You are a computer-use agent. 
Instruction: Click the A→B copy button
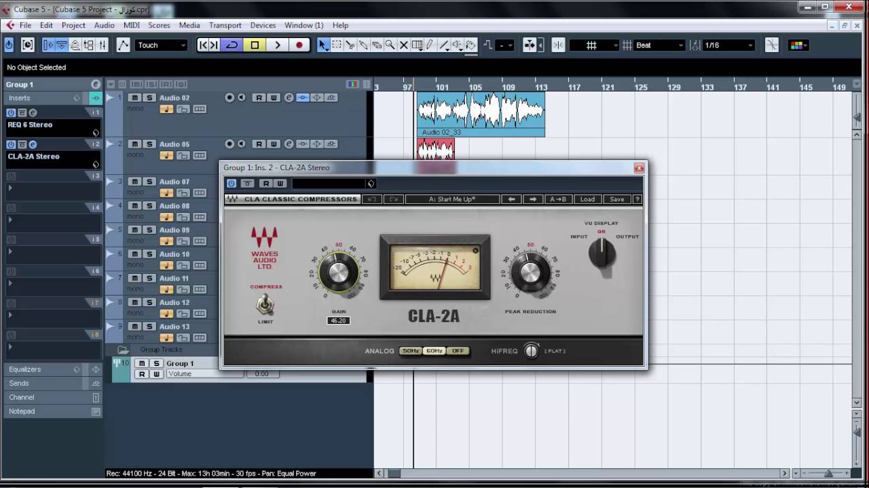point(558,199)
